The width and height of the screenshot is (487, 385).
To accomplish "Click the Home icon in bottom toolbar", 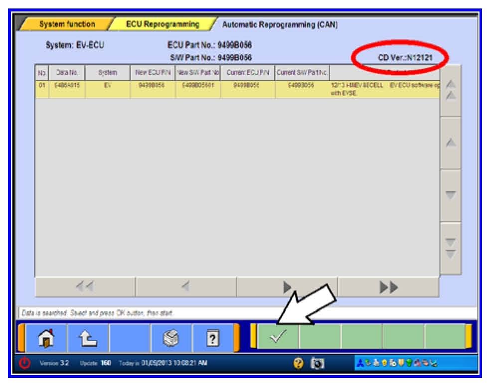I will click(46, 338).
